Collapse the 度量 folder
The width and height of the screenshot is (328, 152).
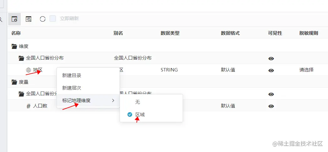(14, 82)
